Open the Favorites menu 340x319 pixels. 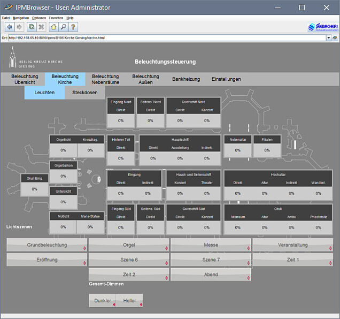(56, 18)
